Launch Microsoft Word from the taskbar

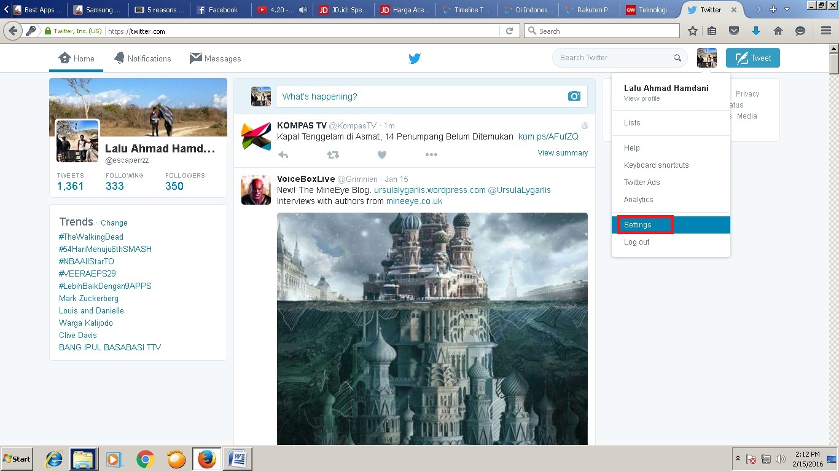click(x=237, y=459)
